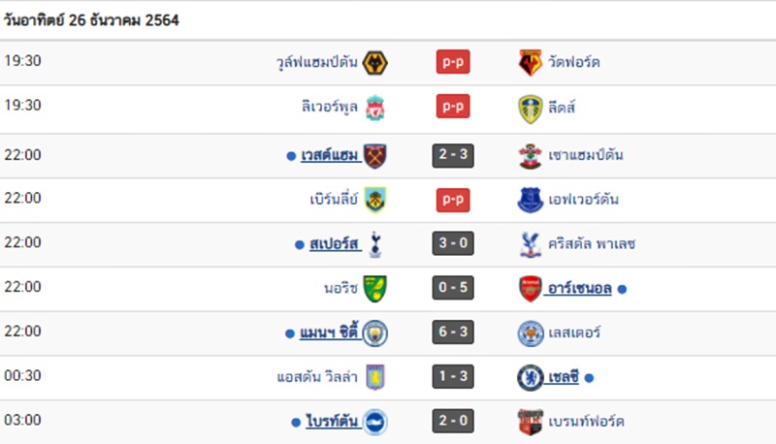Viewport: 776px width, 444px height.
Task: Open the West Ham crest icon
Action: point(375,156)
